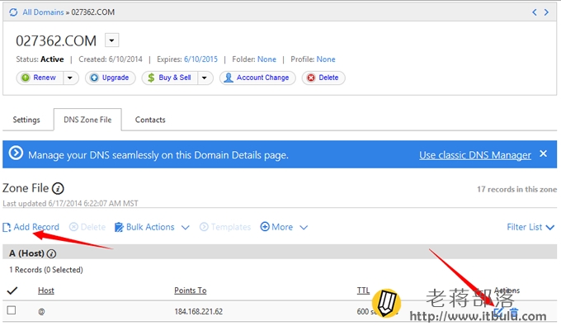561x326 pixels.
Task: Click the greyed Templates toolbar item
Action: [225, 227]
